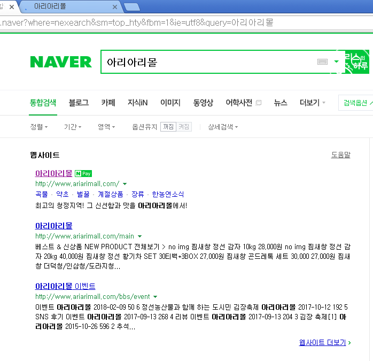Expand arrow next to ariarimall.com/main URL
The image size is (373, 361).
click(x=140, y=236)
